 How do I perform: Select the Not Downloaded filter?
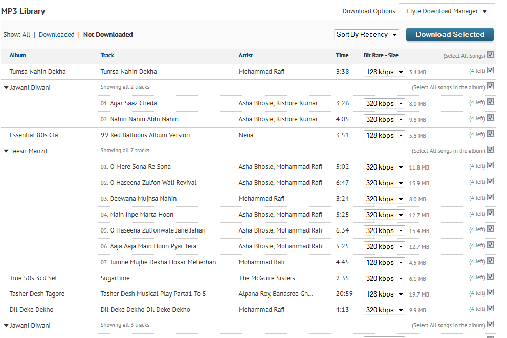108,35
